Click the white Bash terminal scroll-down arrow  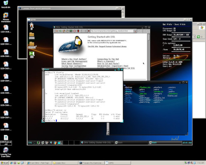point(43,121)
